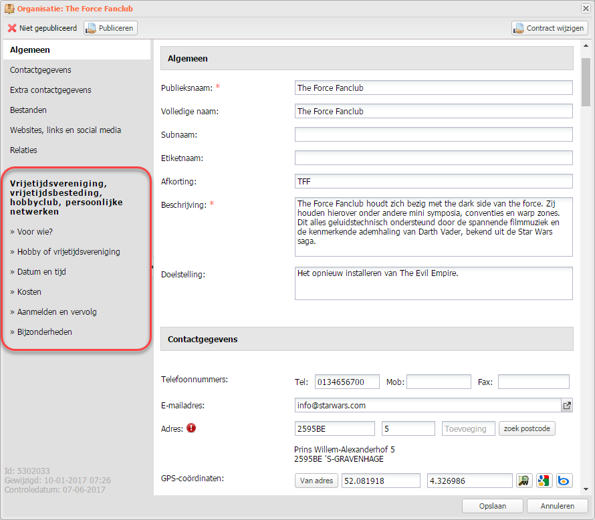This screenshot has width=595, height=520.
Task: Click inside the Beschrijving text area
Action: pyautogui.click(x=433, y=227)
